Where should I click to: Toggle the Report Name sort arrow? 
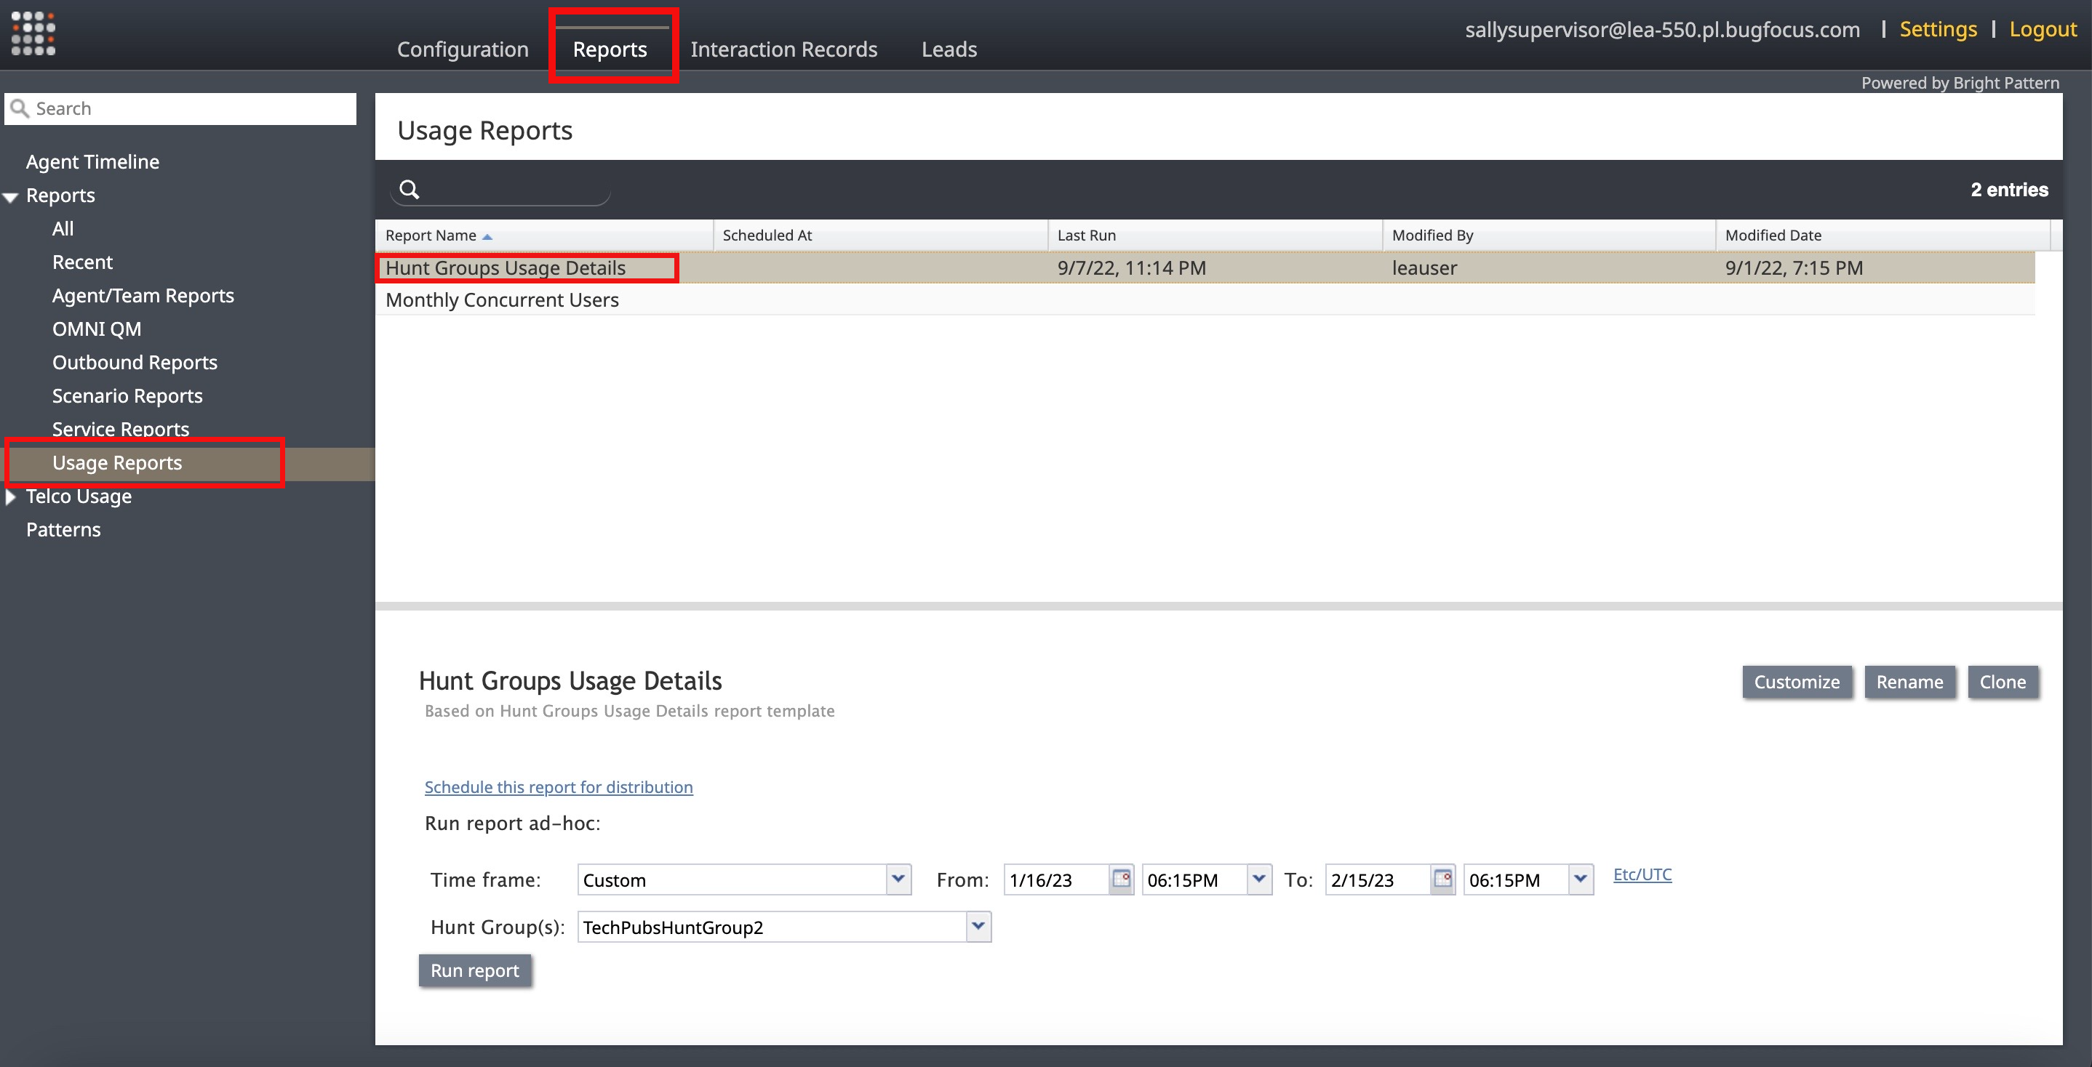pyautogui.click(x=487, y=236)
